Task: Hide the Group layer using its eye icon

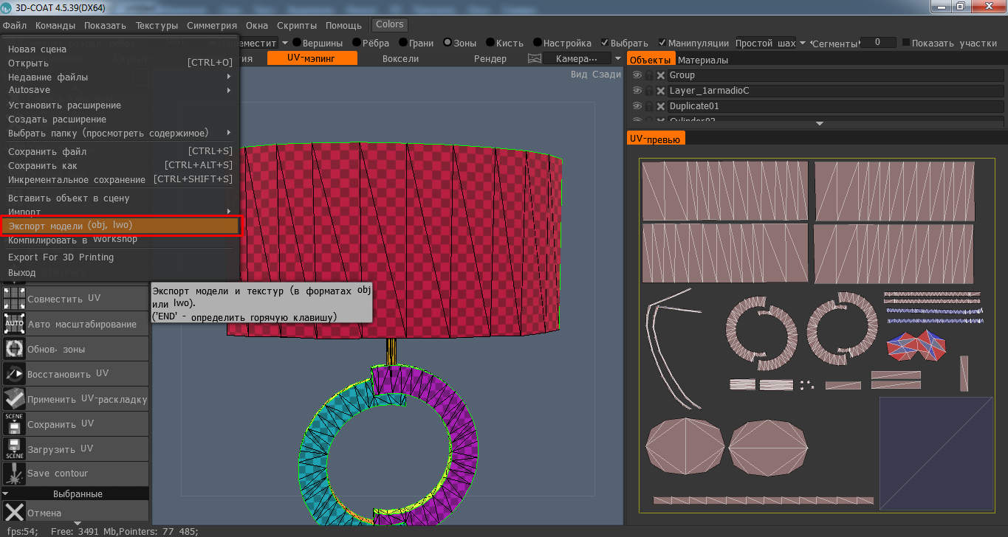Action: pos(637,75)
